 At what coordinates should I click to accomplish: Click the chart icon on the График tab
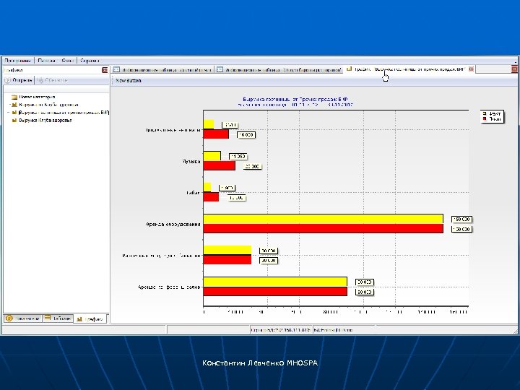click(349, 69)
